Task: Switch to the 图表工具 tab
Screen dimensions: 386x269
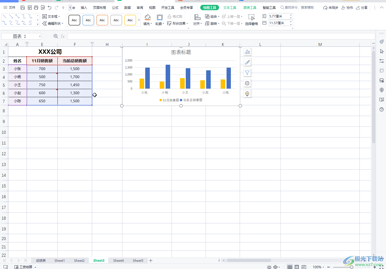Action: [250, 8]
